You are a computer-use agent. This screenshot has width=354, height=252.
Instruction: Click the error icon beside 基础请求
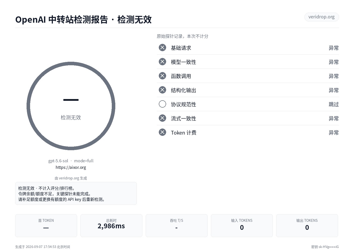click(162, 48)
